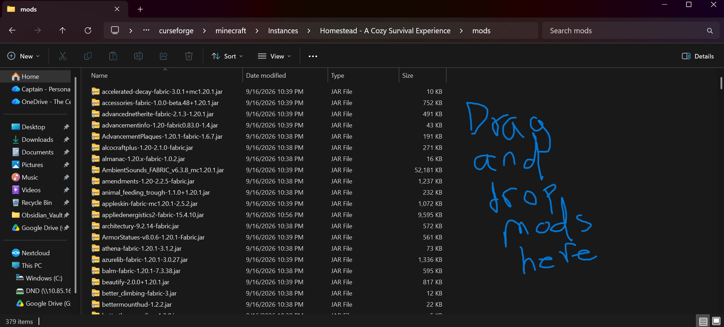The height and width of the screenshot is (327, 724).
Task: Open Recycle Bin from sidebar
Action: click(37, 202)
